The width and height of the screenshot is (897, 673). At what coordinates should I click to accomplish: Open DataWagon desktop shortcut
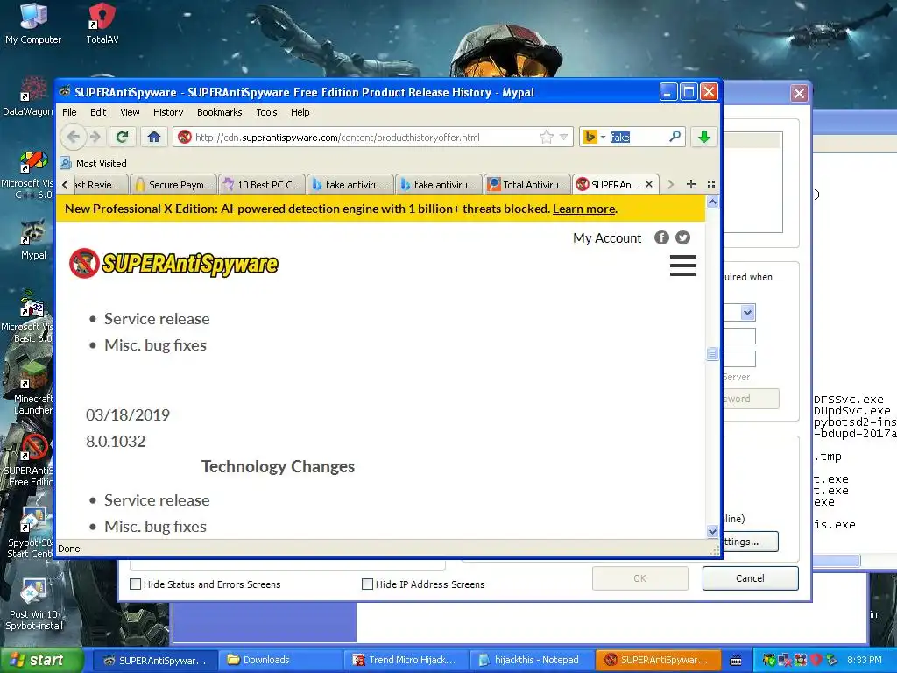pos(27,96)
